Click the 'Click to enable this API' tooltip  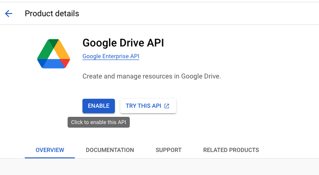[x=99, y=122]
